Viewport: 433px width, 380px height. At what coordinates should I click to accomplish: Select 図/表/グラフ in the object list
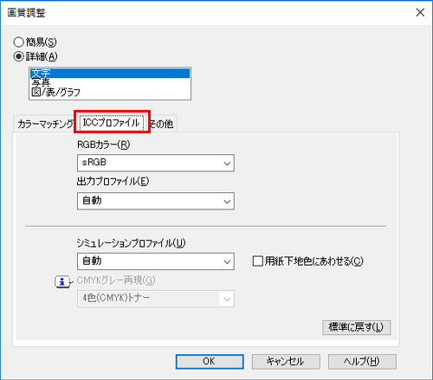click(110, 93)
